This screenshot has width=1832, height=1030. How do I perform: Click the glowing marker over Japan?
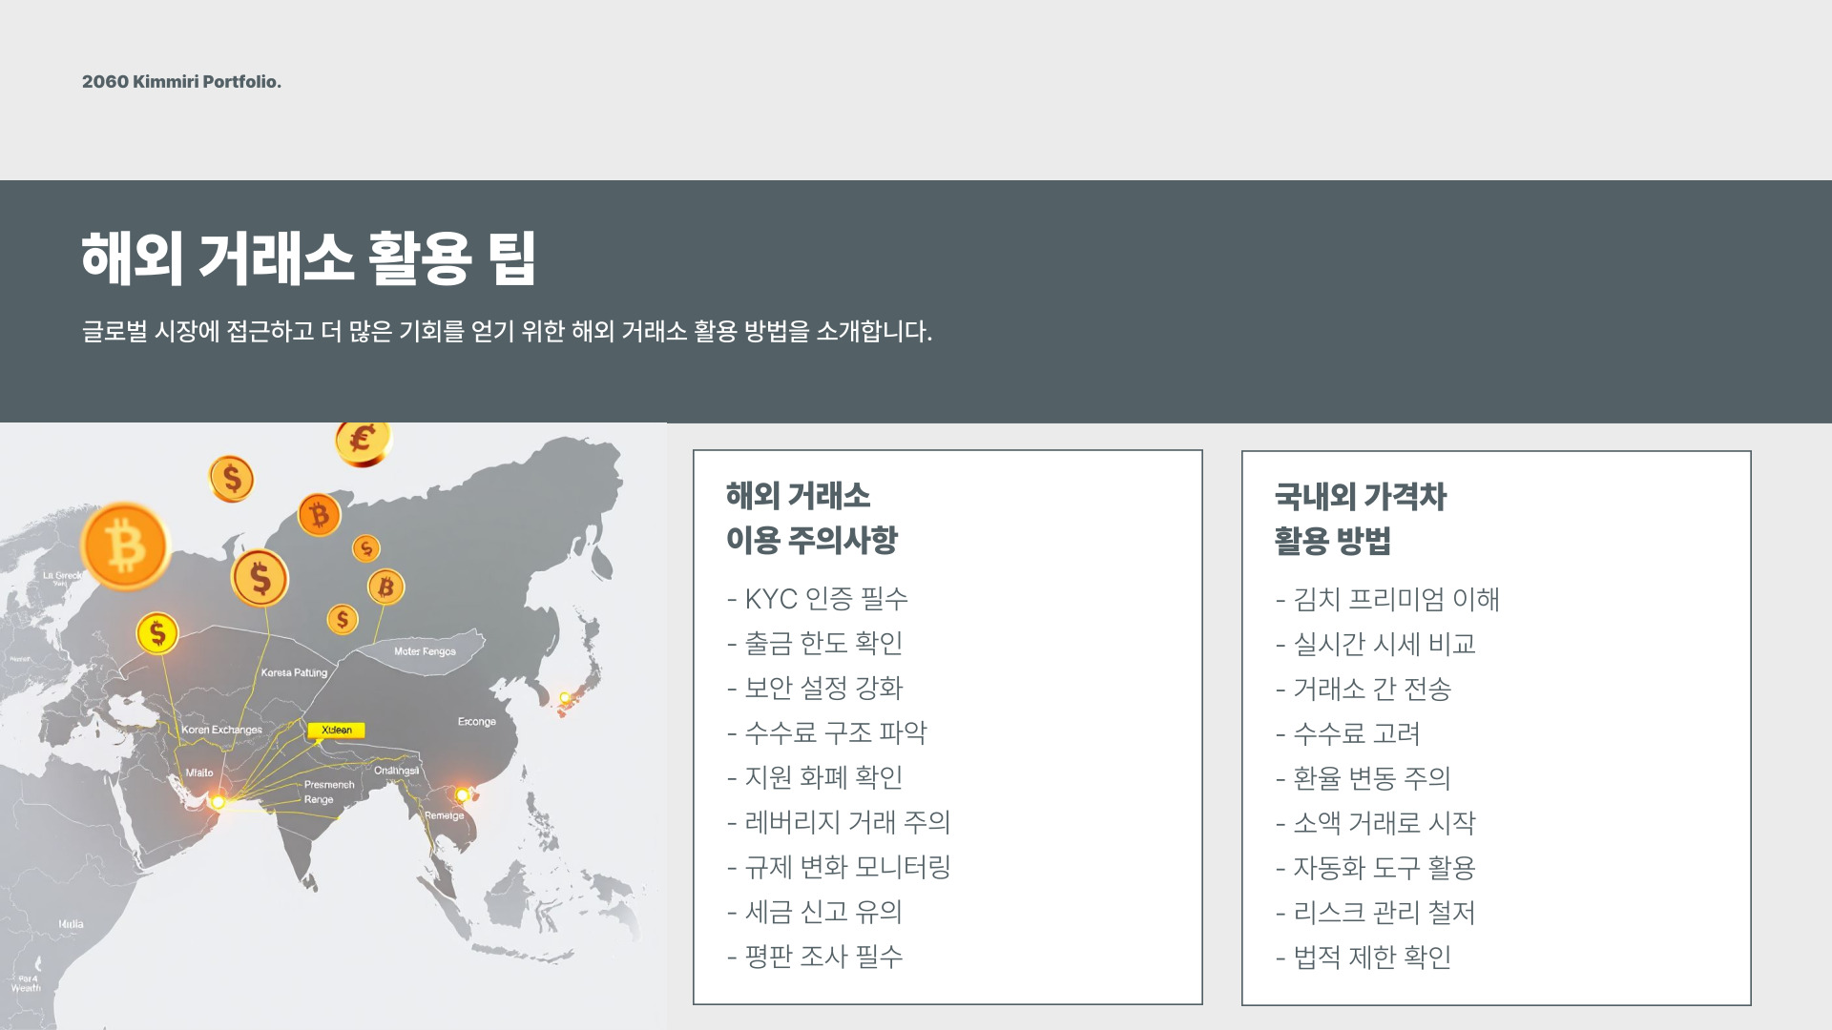[x=565, y=698]
